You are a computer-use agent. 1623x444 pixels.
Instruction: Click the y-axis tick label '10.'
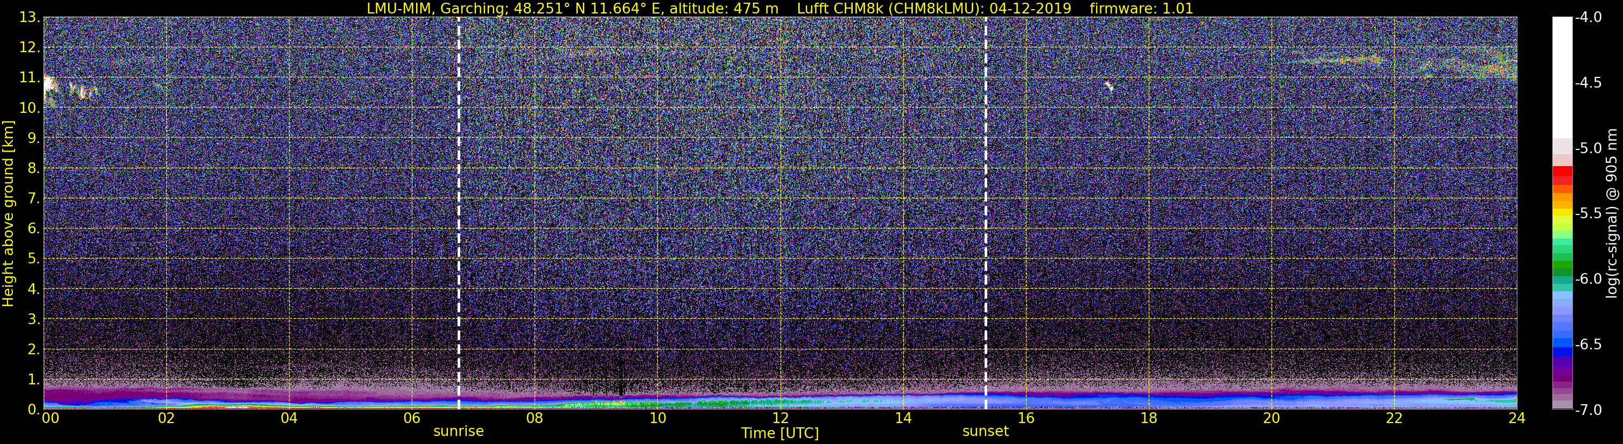[30, 108]
